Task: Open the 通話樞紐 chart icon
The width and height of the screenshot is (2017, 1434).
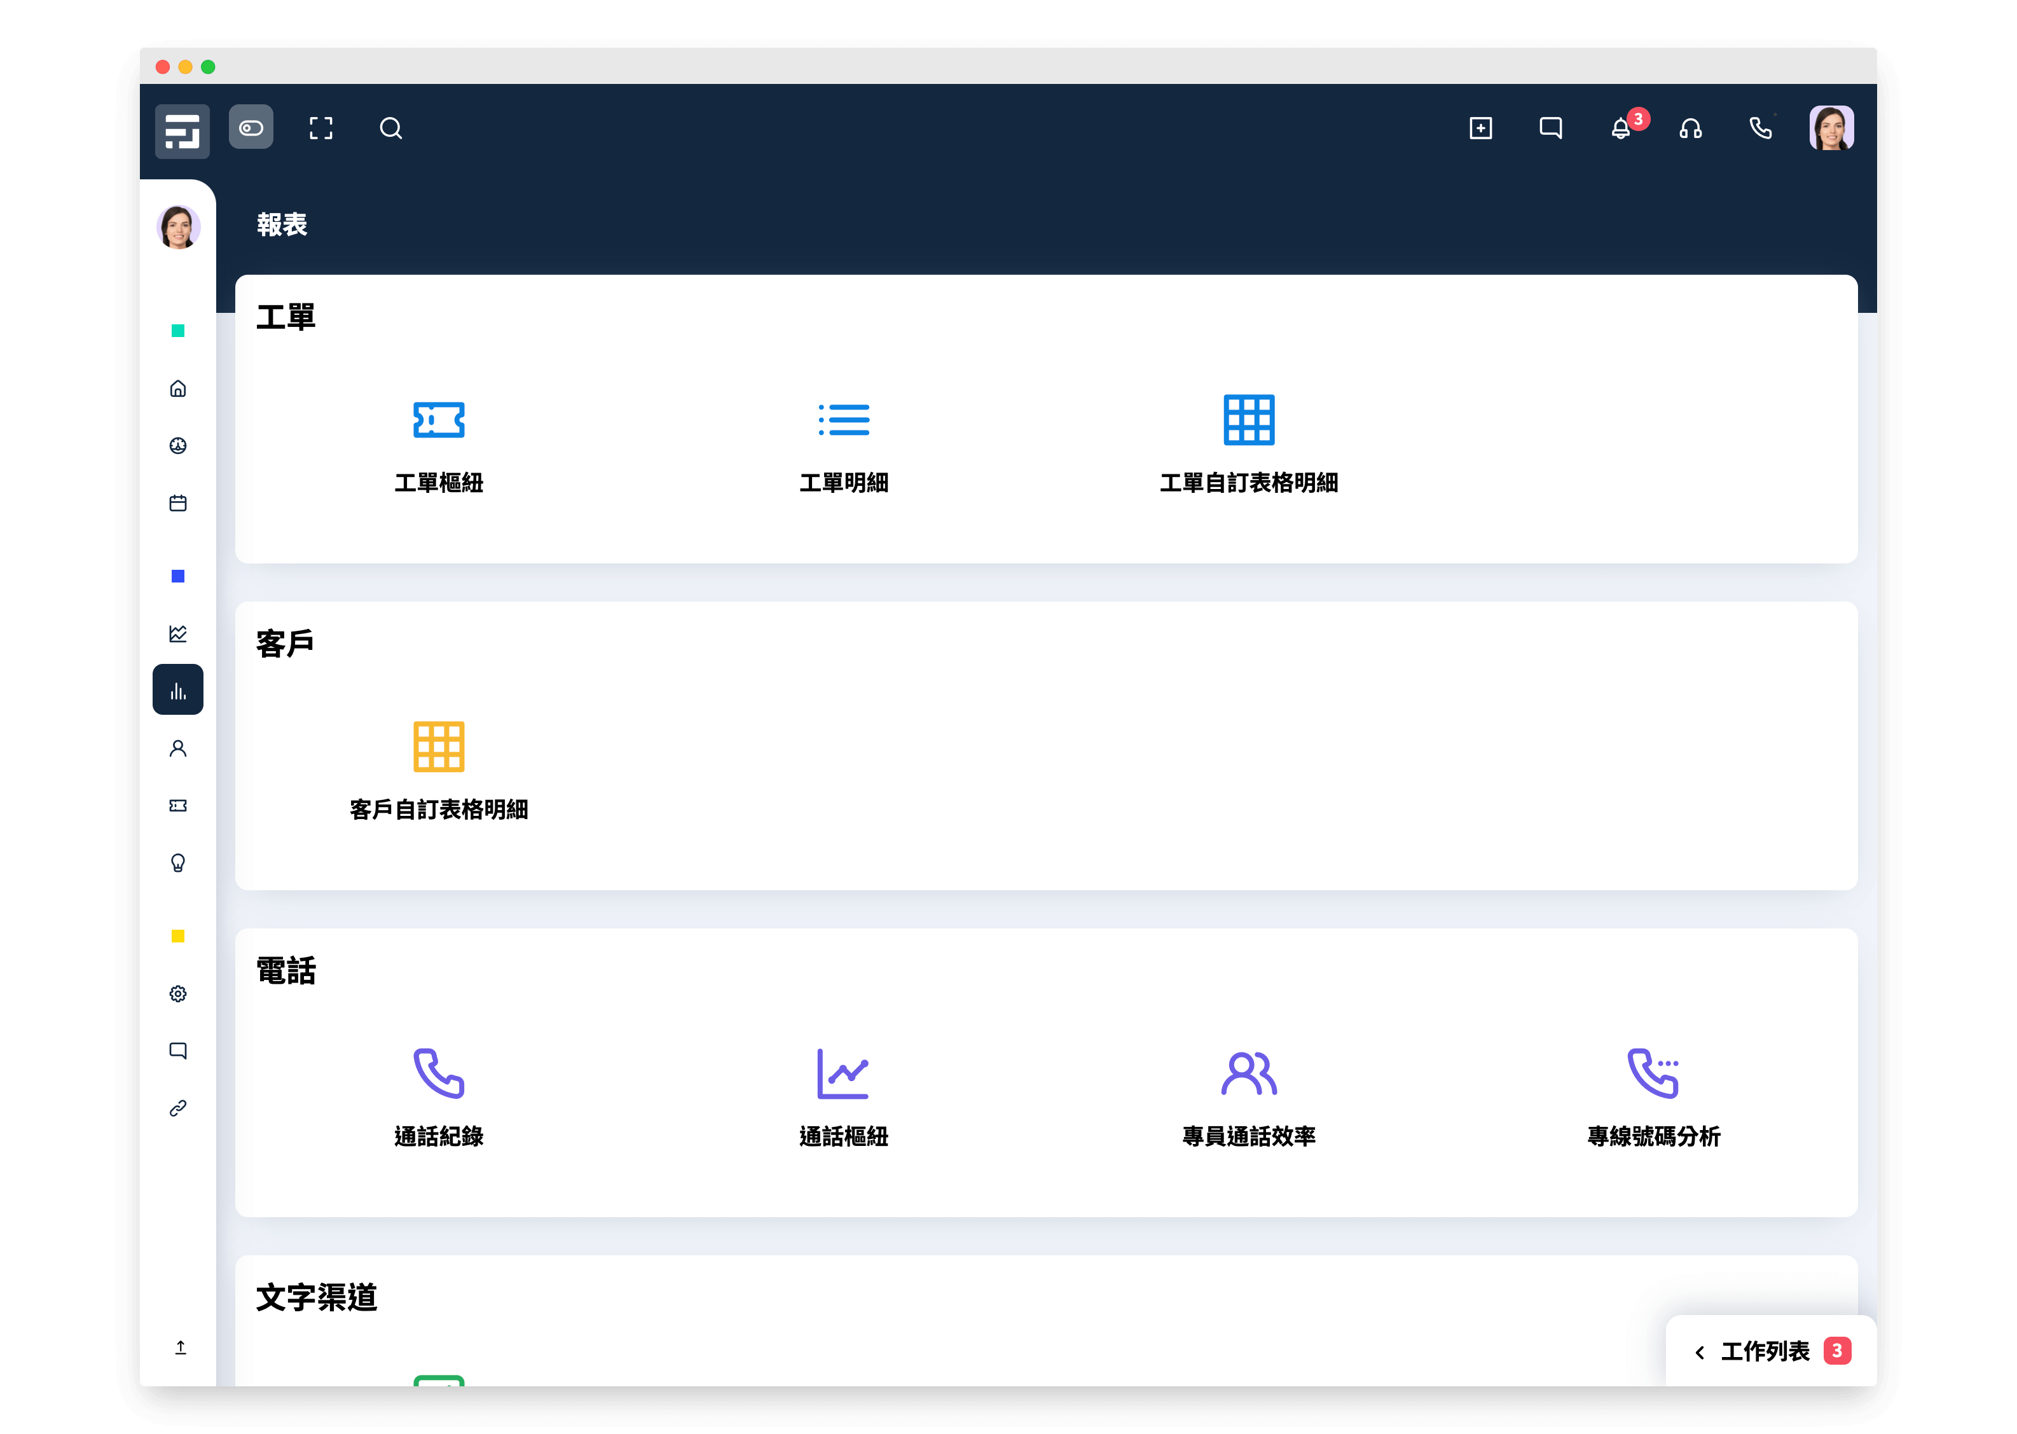Action: (844, 1073)
